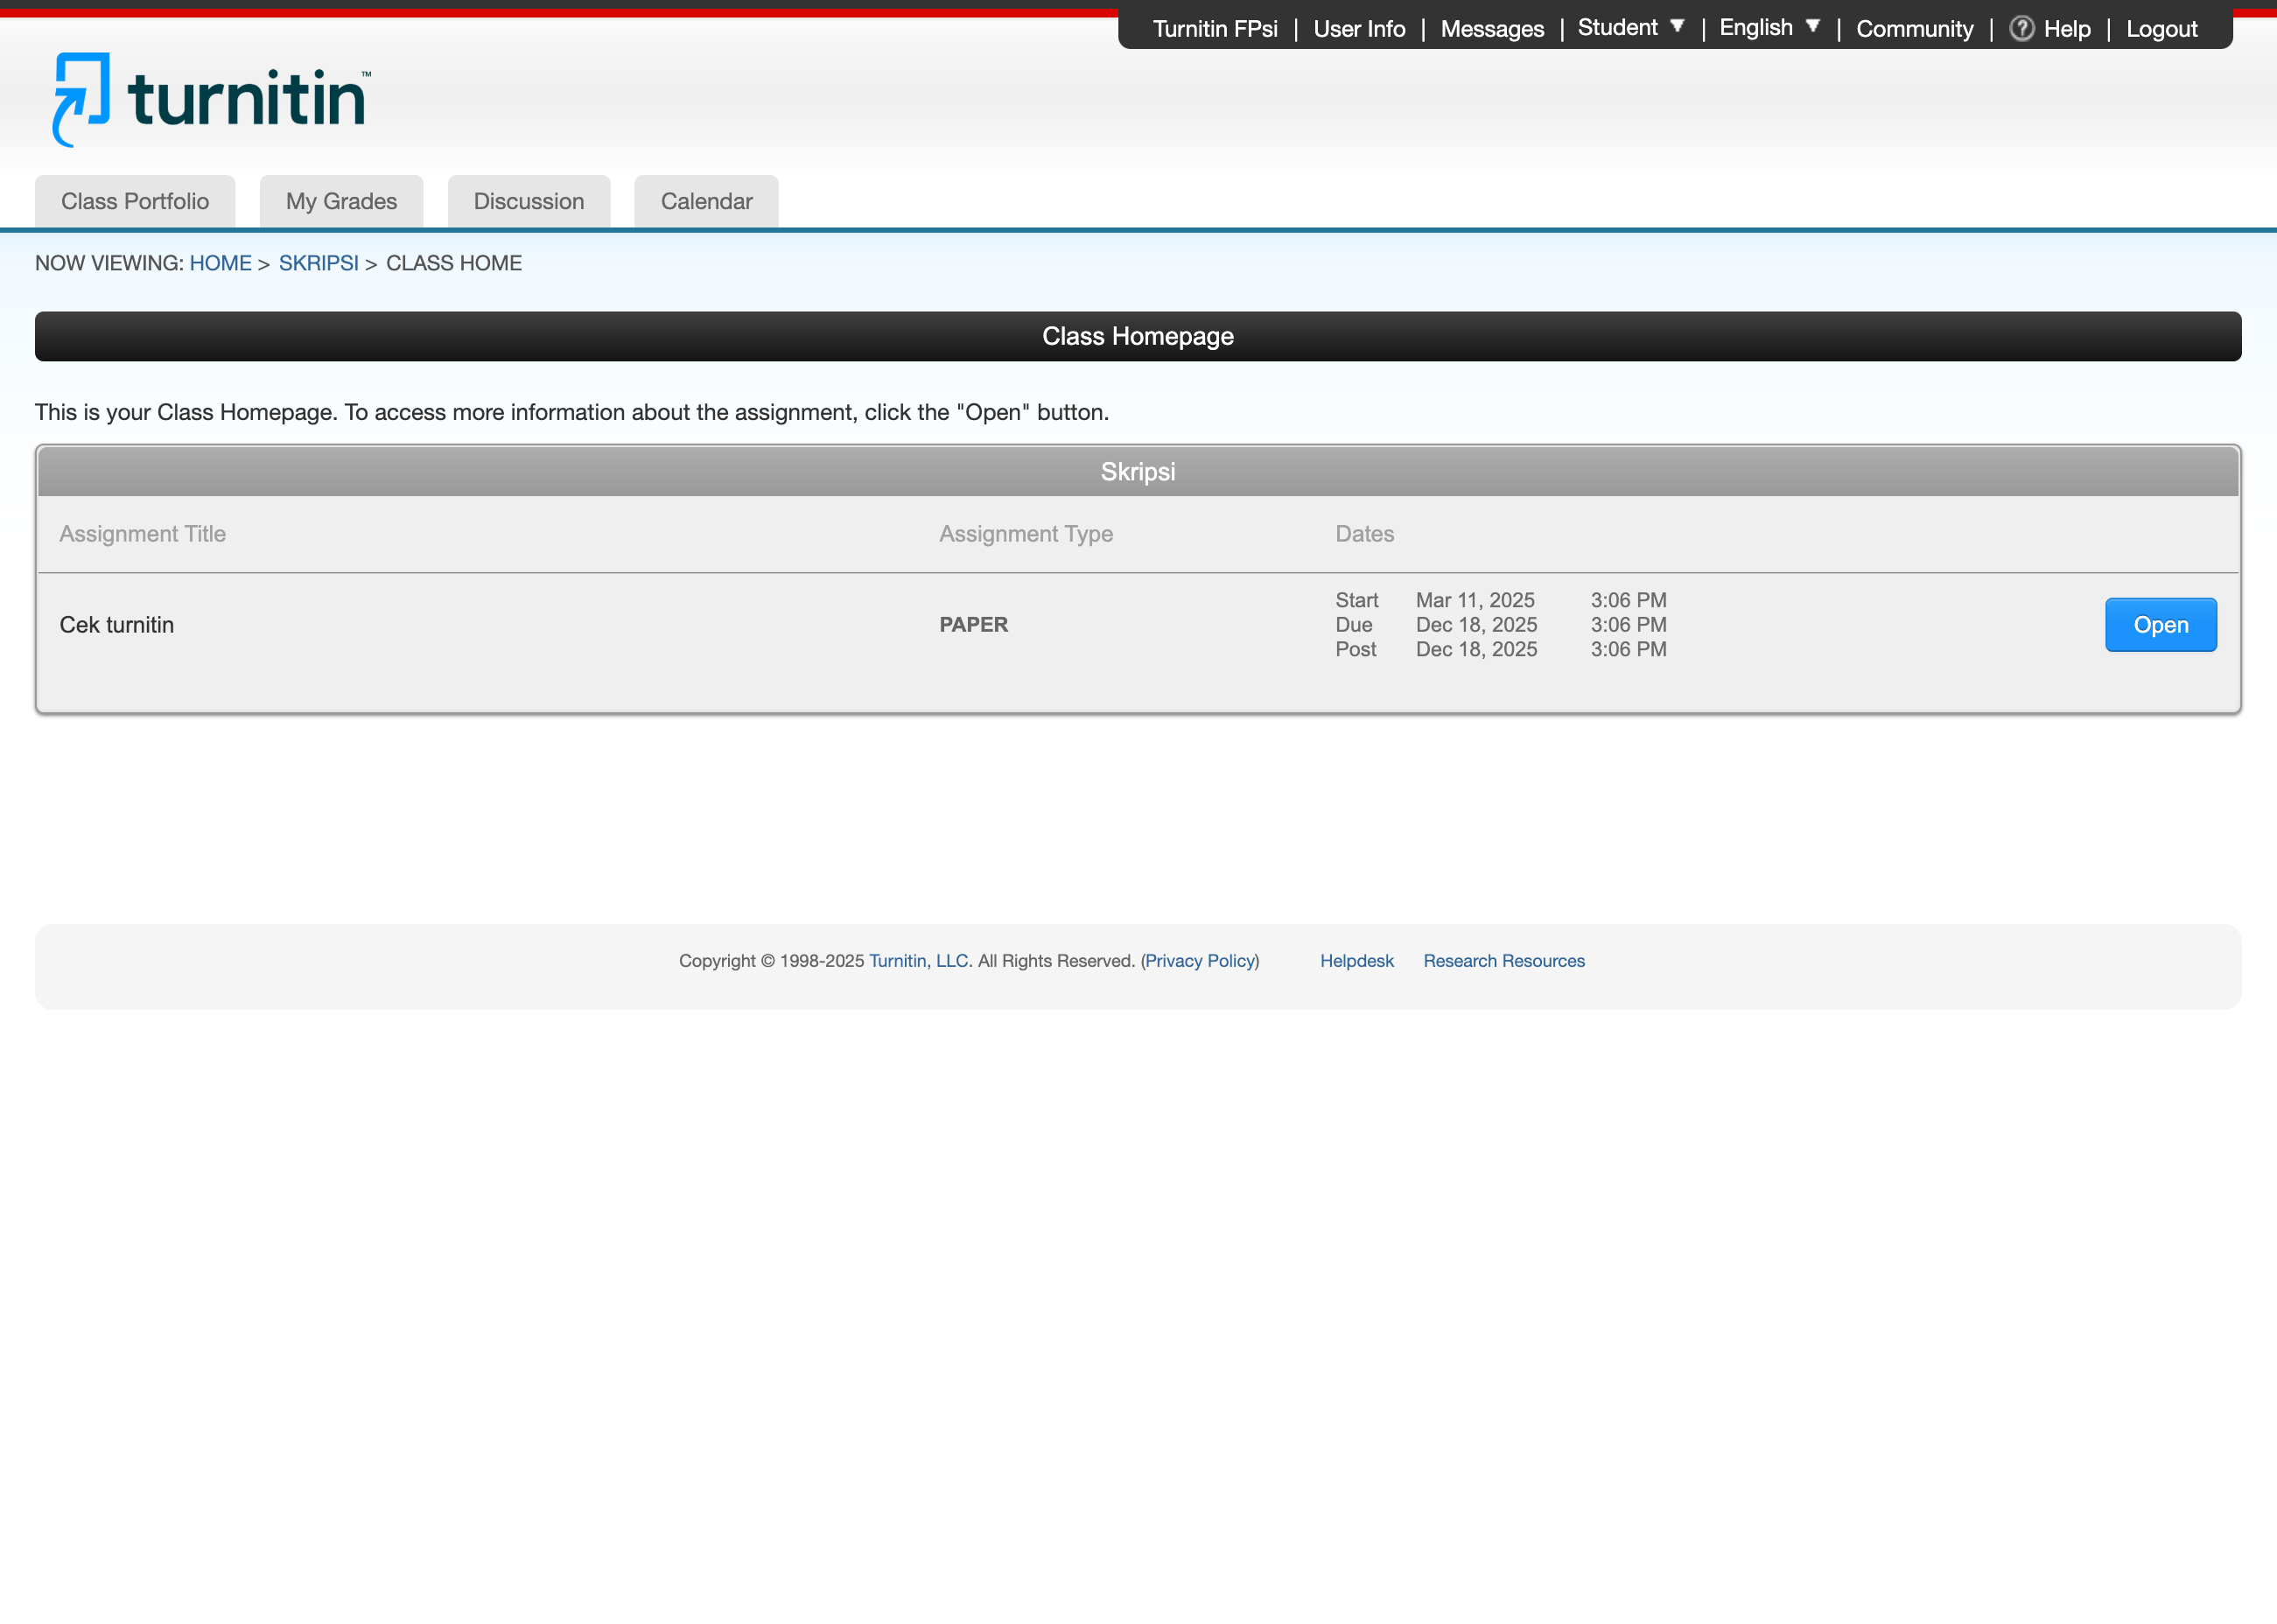This screenshot has height=1624, width=2277.
Task: Click the Assignment Title column header
Action: pos(142,534)
